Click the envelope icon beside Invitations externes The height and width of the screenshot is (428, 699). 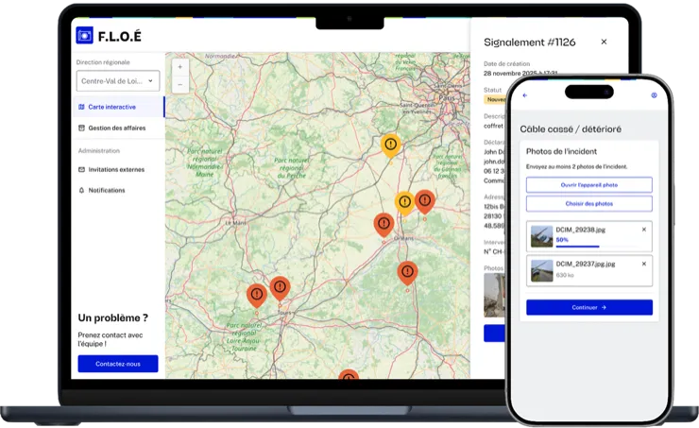click(81, 169)
